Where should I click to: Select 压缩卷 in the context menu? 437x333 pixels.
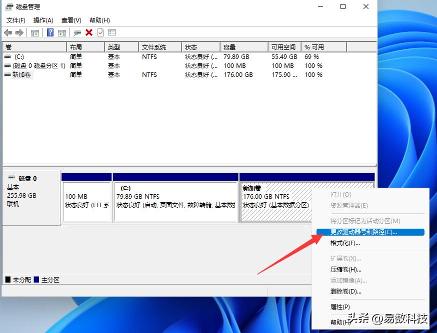click(345, 270)
